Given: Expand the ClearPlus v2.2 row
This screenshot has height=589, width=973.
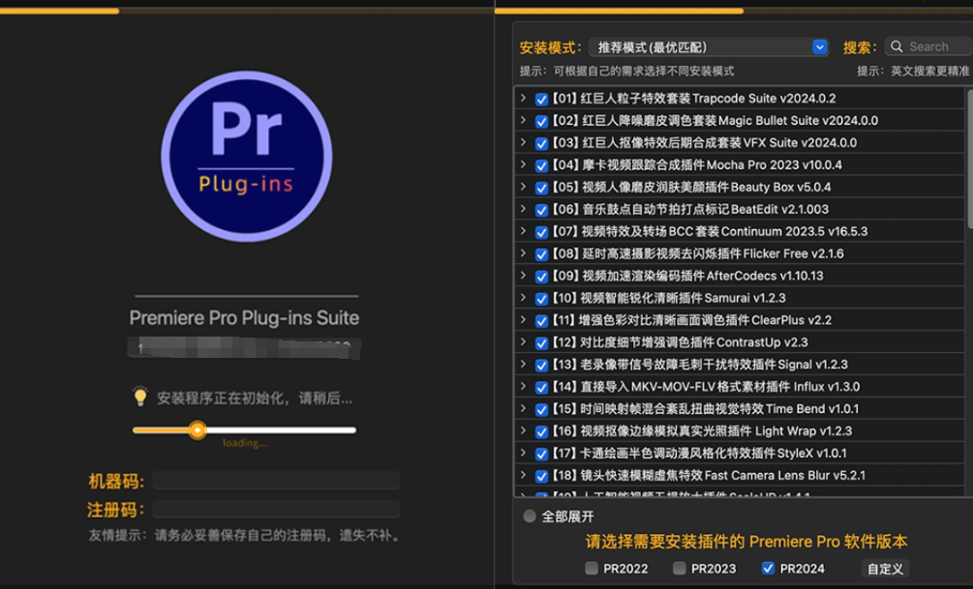Looking at the screenshot, I should pyautogui.click(x=523, y=319).
